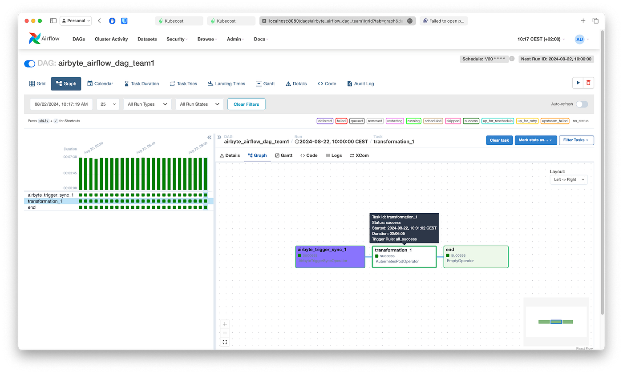Open the Admin menu in navbar

click(235, 39)
